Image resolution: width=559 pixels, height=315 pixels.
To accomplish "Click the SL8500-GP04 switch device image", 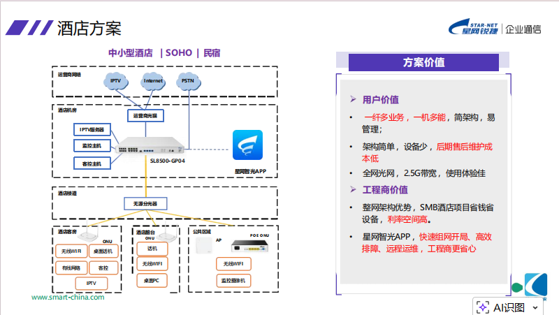I will coord(150,146).
